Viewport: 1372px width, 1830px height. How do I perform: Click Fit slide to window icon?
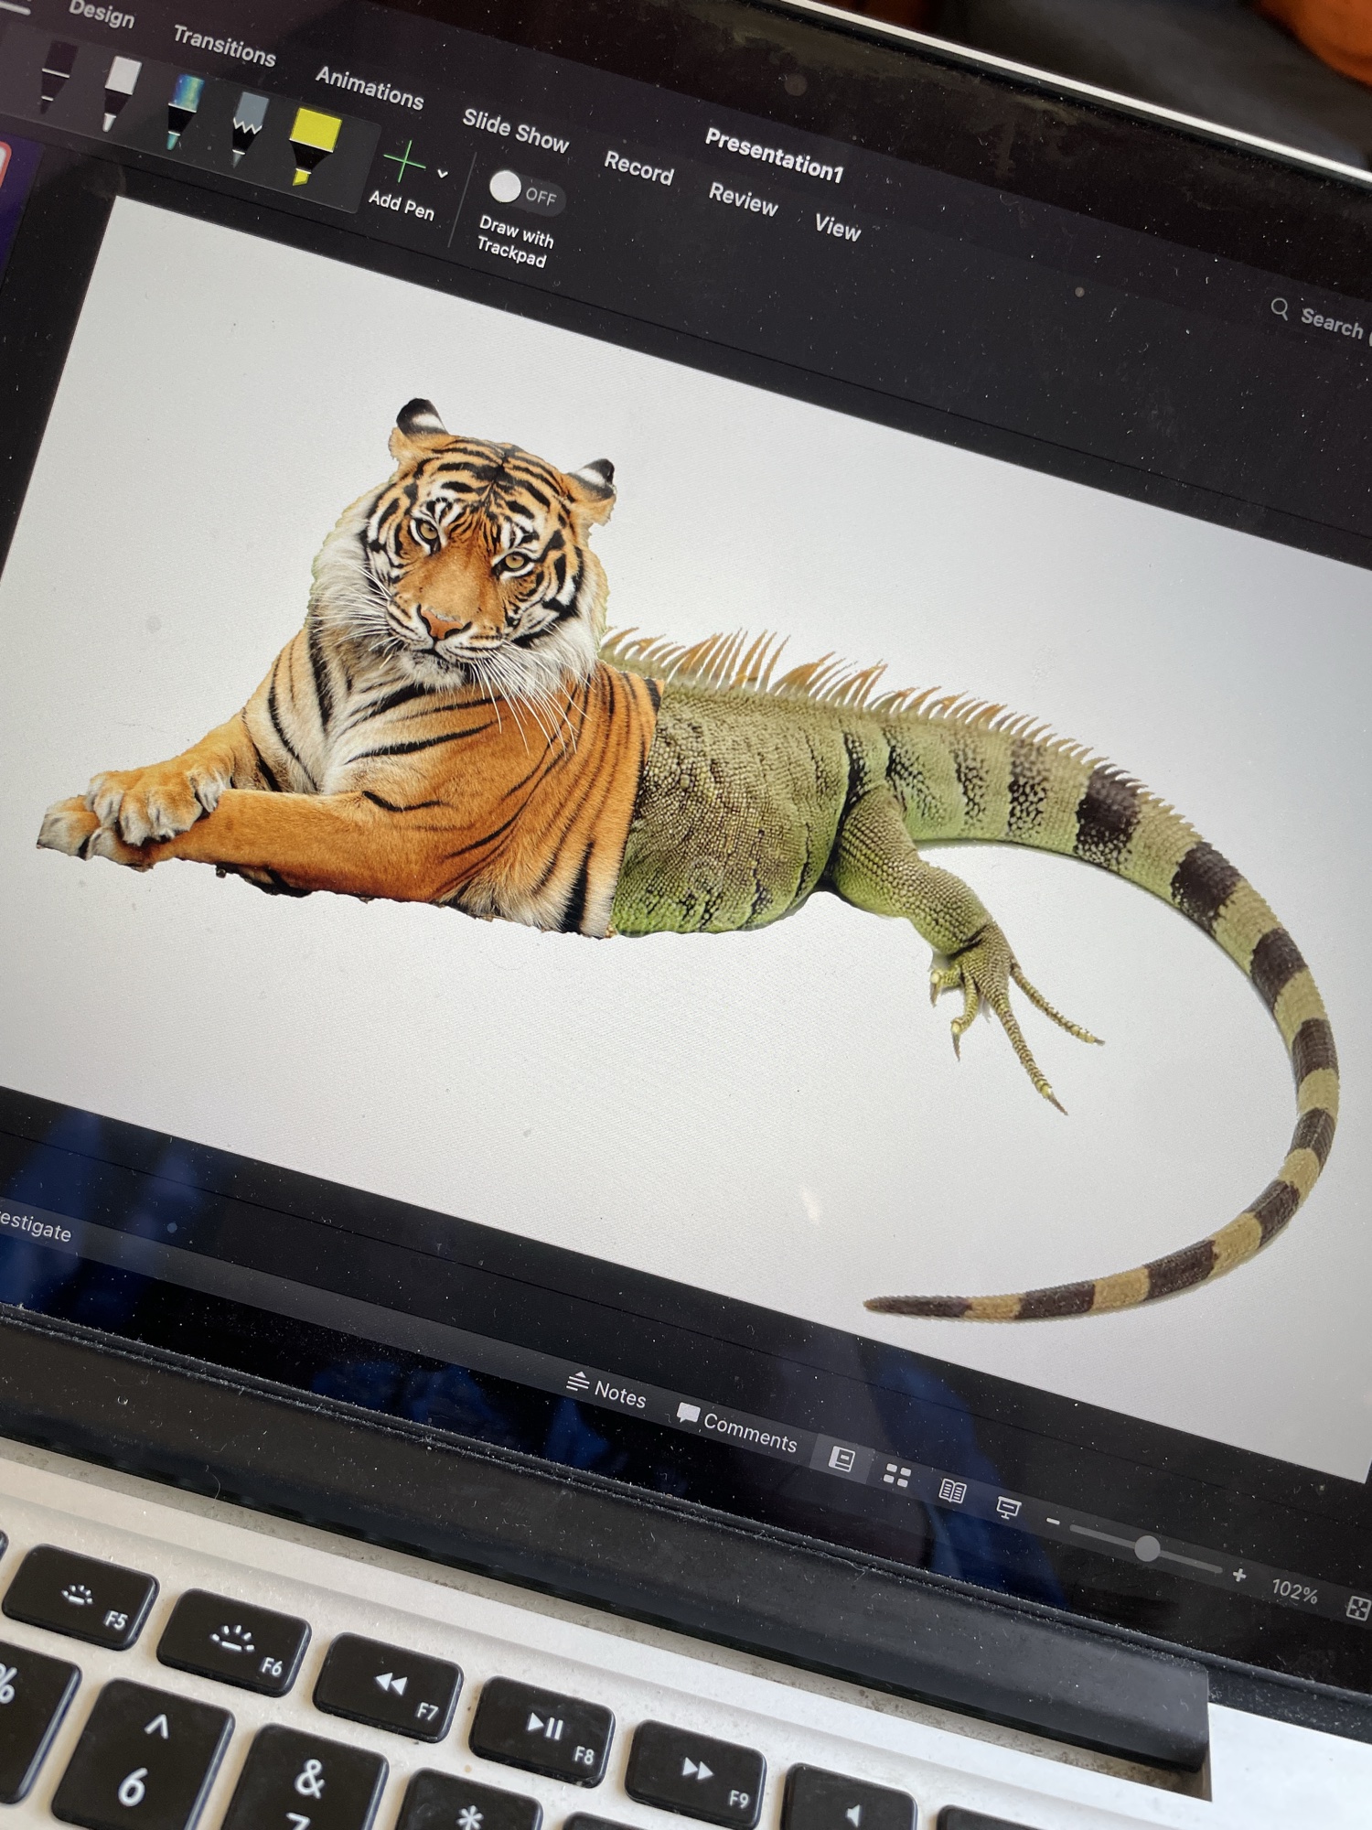click(x=1357, y=1608)
